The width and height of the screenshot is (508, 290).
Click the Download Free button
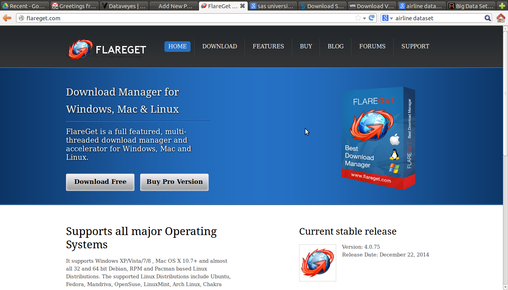[100, 182]
